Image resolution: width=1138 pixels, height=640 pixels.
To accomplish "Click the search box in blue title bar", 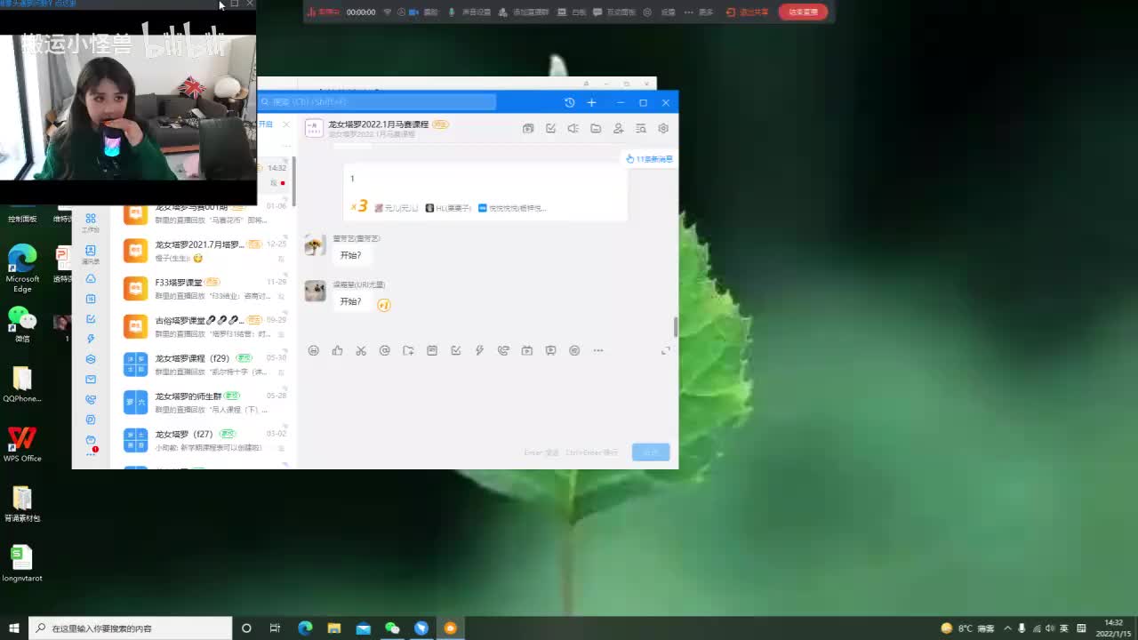I will coord(377,102).
